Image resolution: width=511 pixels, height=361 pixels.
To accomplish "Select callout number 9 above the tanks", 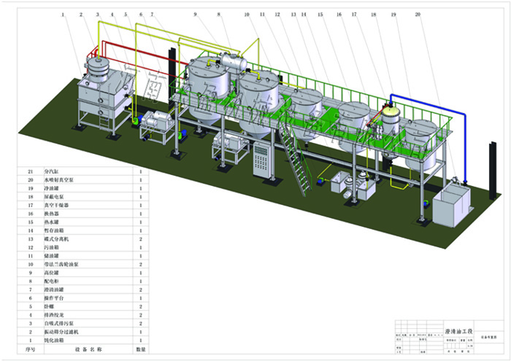I will pos(196,14).
